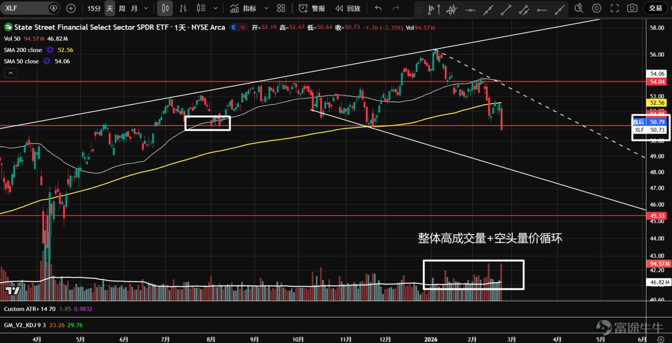This screenshot has width=672, height=343.
Task: Select the 周 weekly timeframe
Action: click(x=122, y=8)
